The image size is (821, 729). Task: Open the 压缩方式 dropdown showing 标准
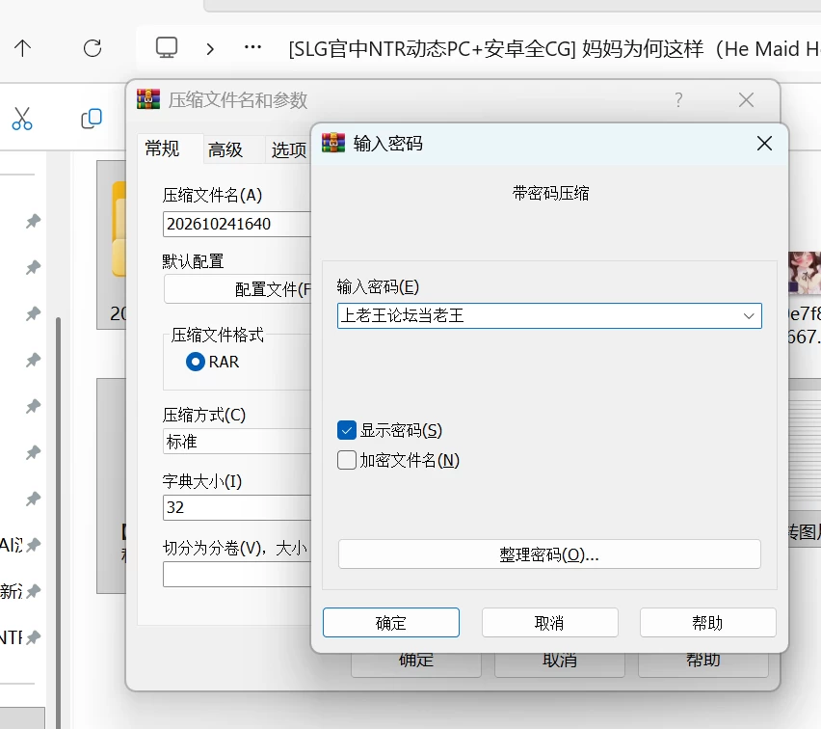[x=237, y=442]
